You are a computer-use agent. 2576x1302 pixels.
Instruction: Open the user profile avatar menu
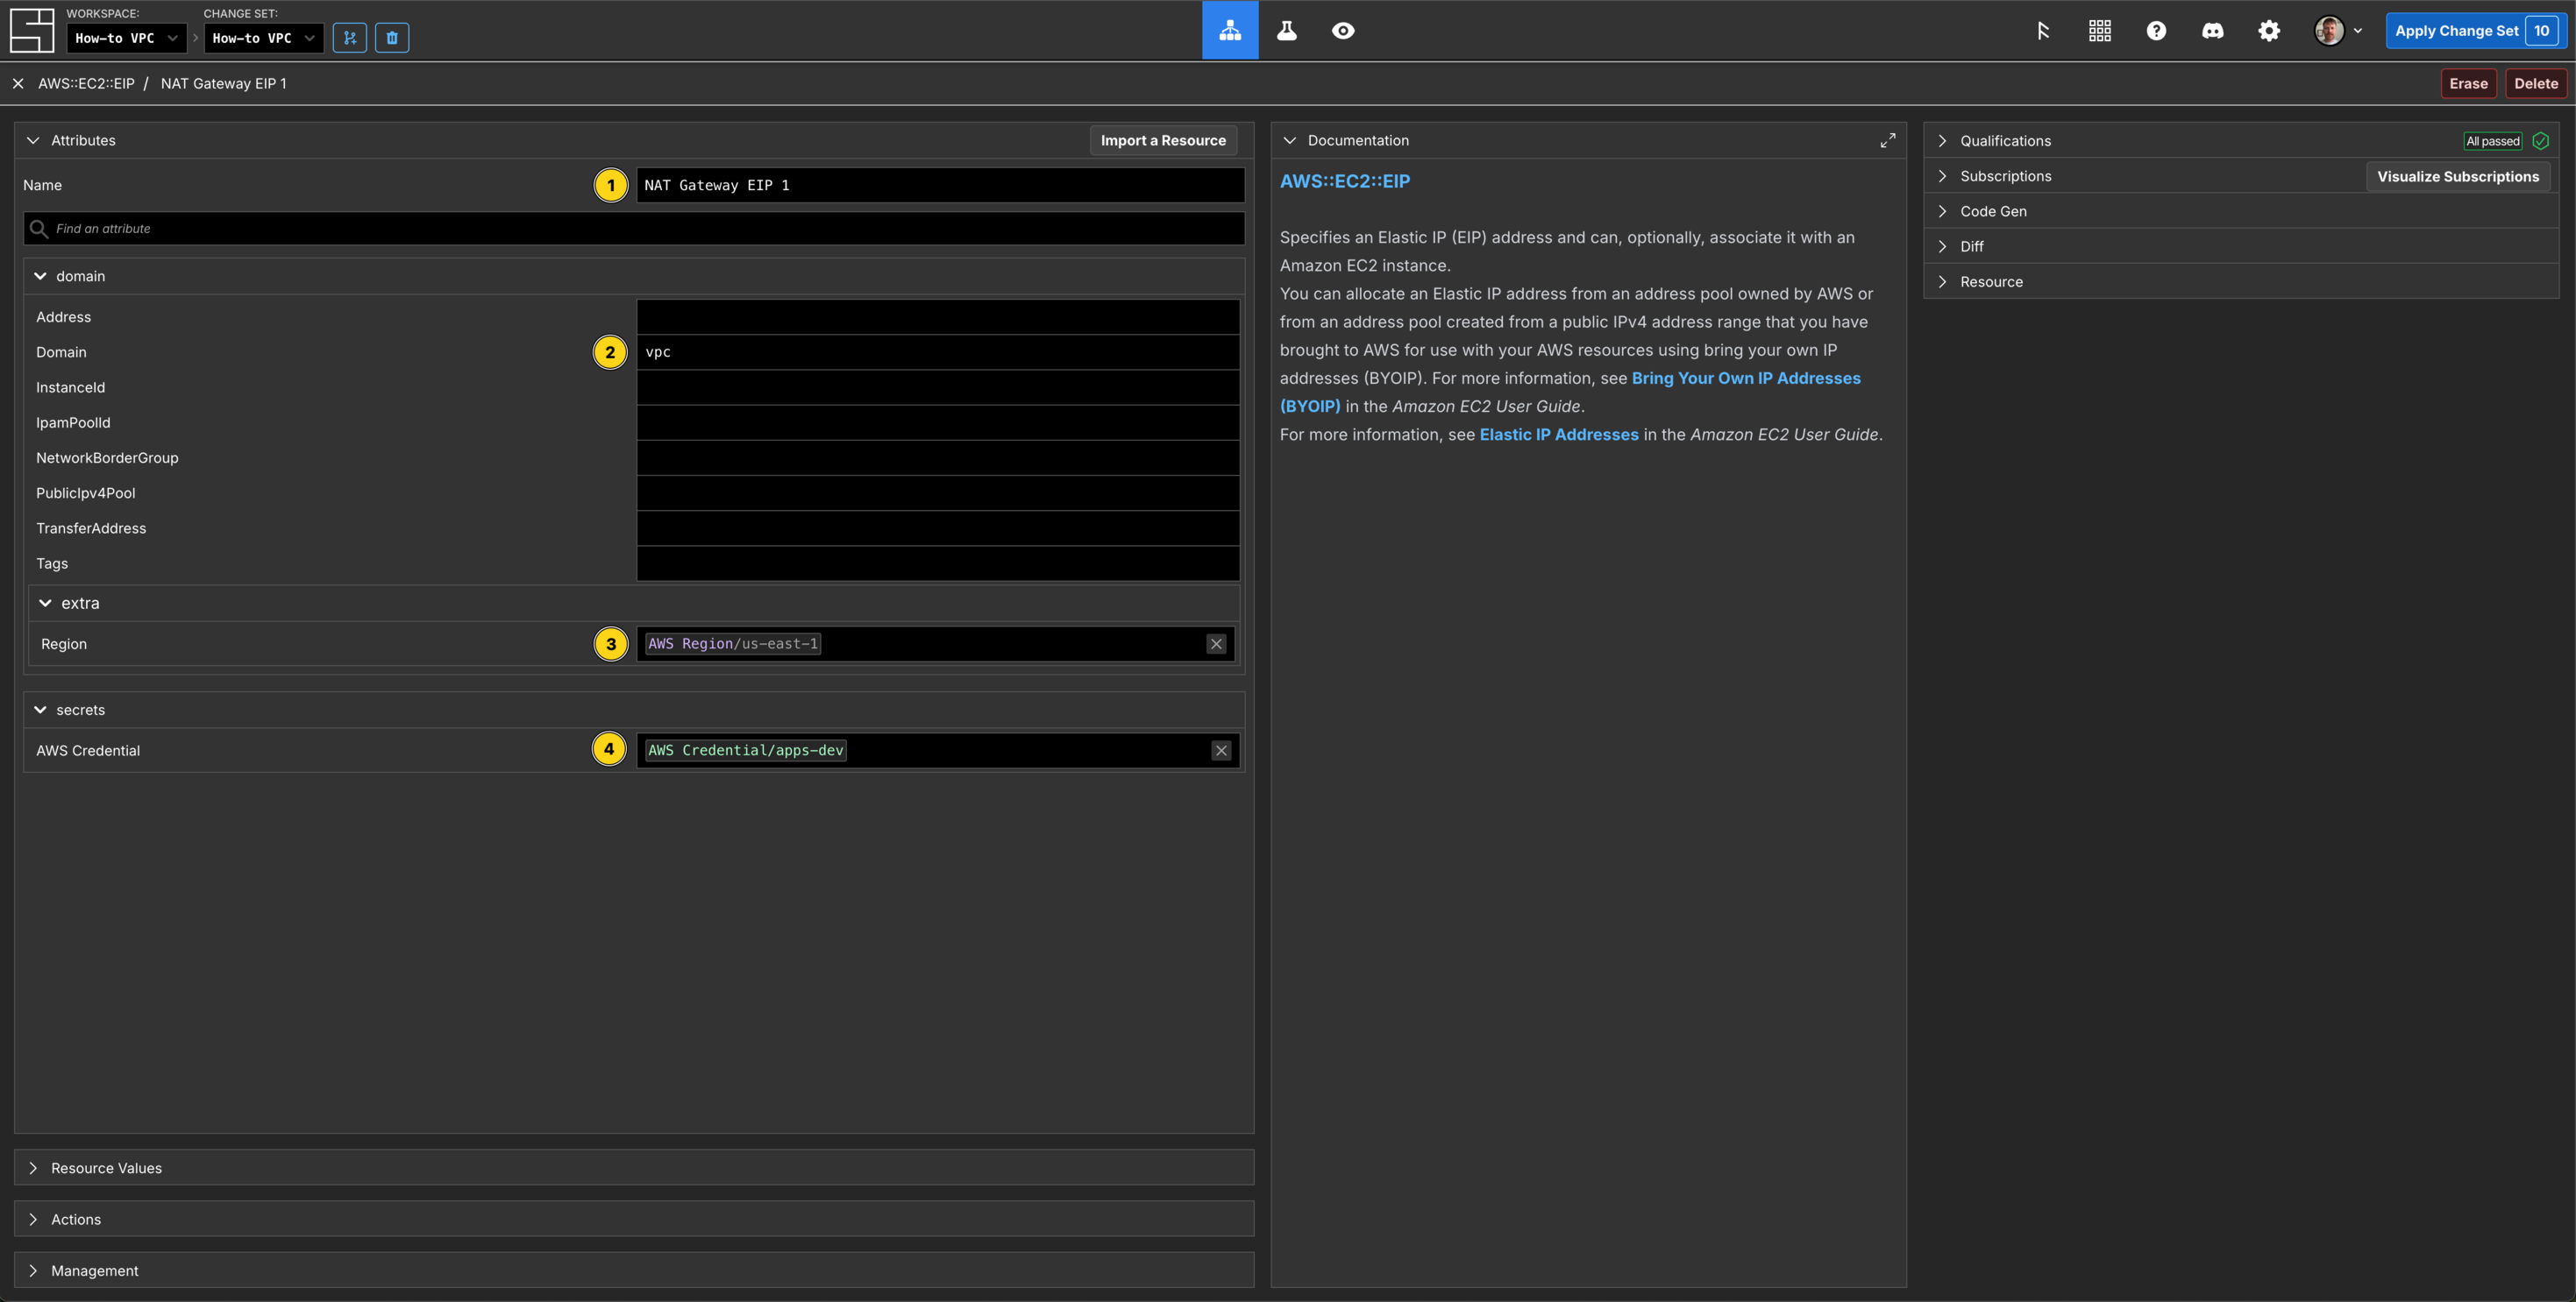pyautogui.click(x=2338, y=31)
